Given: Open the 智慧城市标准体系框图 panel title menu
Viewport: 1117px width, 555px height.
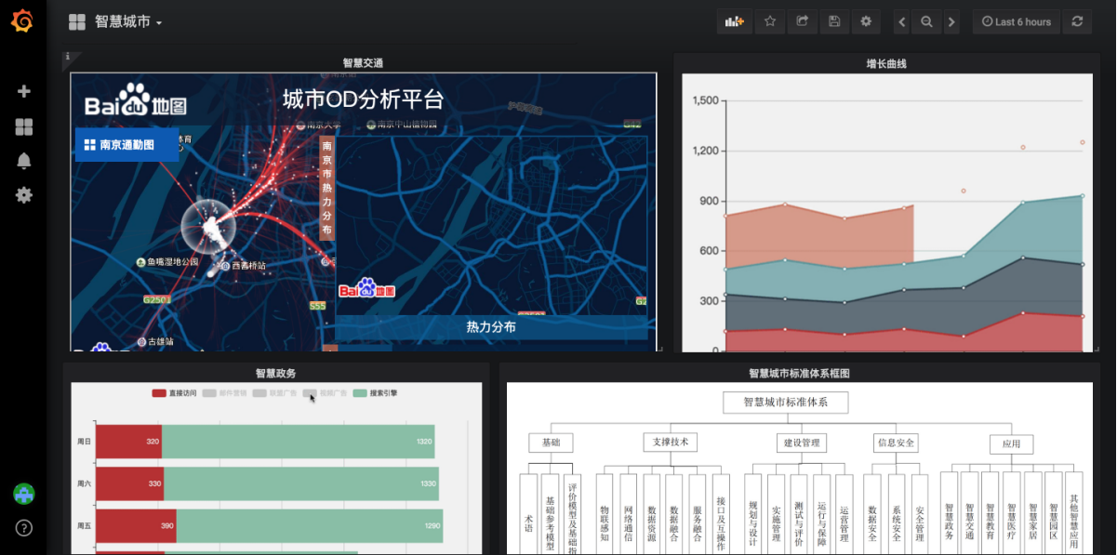Looking at the screenshot, I should tap(799, 373).
